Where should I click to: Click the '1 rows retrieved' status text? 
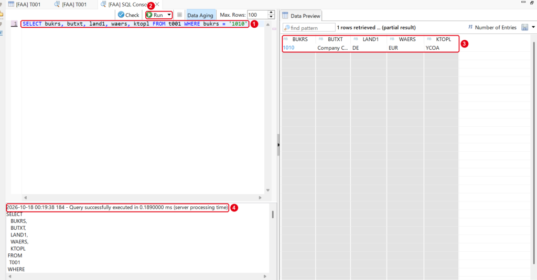click(376, 27)
